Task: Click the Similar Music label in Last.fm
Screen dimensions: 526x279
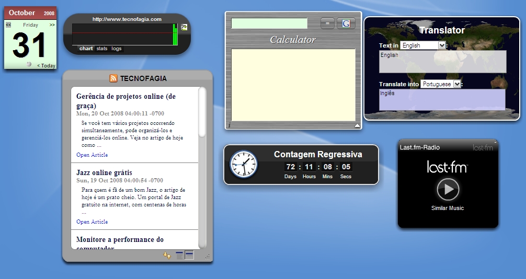Action: point(448,208)
